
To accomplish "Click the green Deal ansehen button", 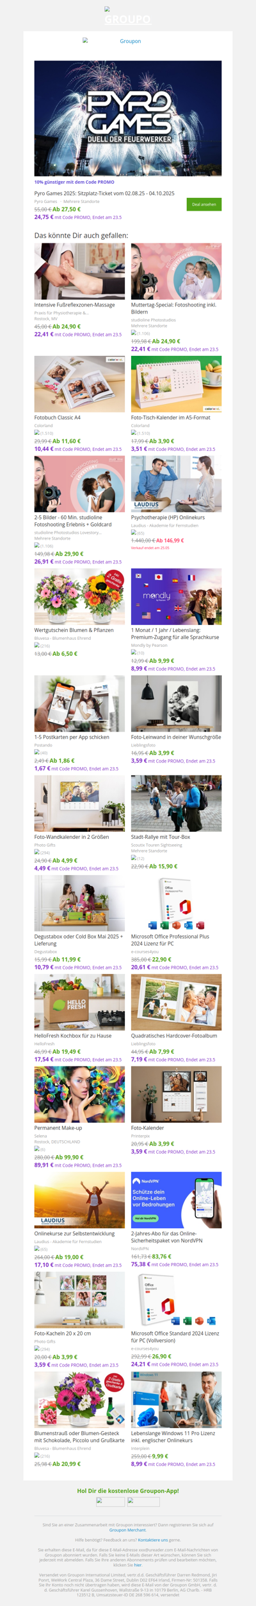I will point(204,204).
